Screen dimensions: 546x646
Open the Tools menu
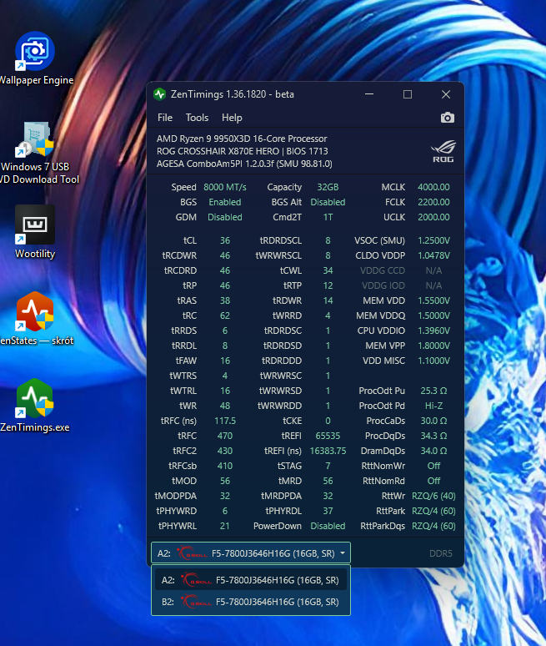(x=197, y=118)
